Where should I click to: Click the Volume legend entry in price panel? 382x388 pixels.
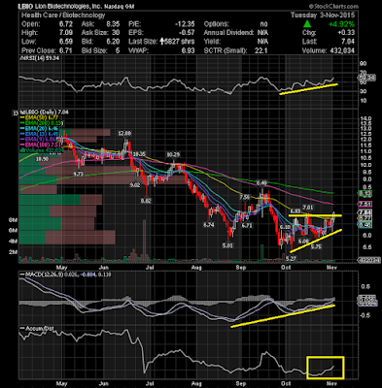click(x=42, y=150)
